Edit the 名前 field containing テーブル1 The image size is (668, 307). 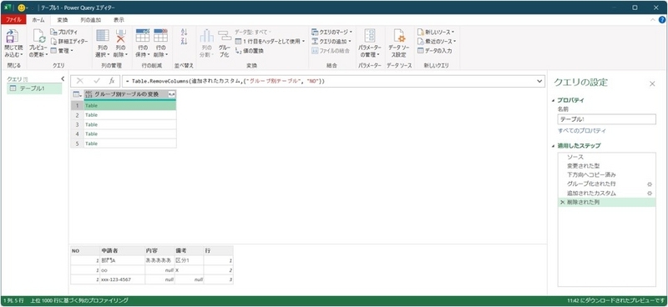pyautogui.click(x=607, y=119)
